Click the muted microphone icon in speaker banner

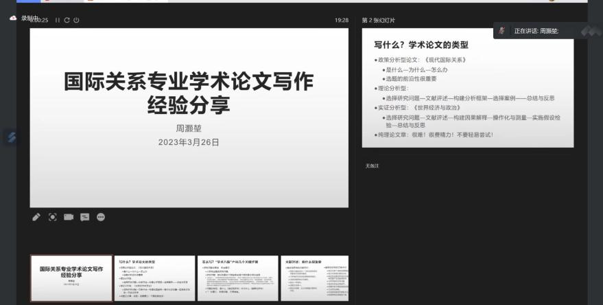(501, 31)
